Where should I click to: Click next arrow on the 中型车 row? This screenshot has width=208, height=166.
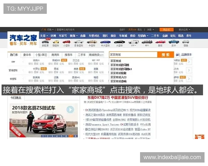click(189, 79)
